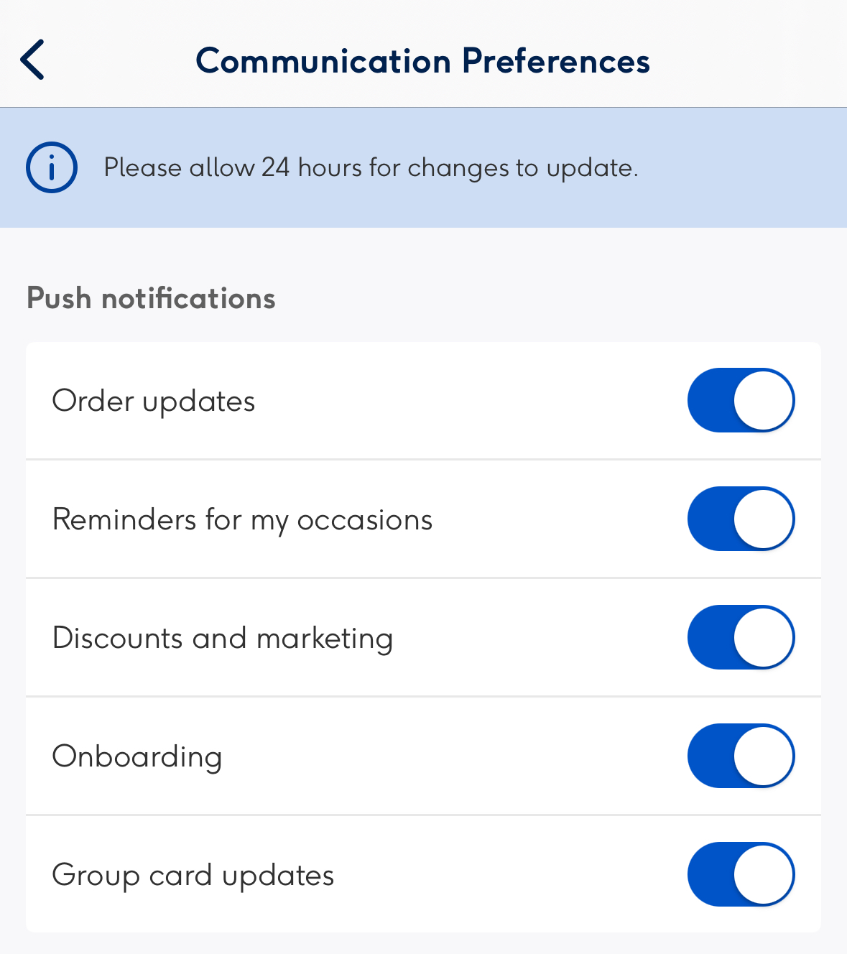Toggle Discounts and marketing notifications off

pyautogui.click(x=741, y=637)
